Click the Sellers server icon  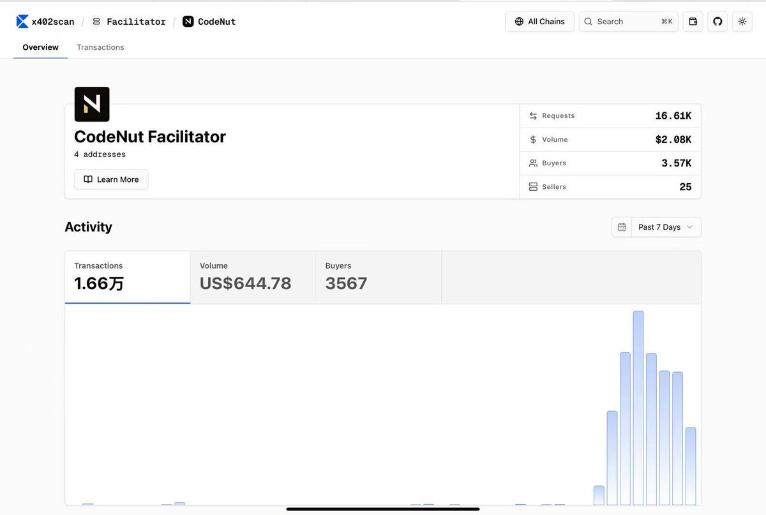point(533,187)
